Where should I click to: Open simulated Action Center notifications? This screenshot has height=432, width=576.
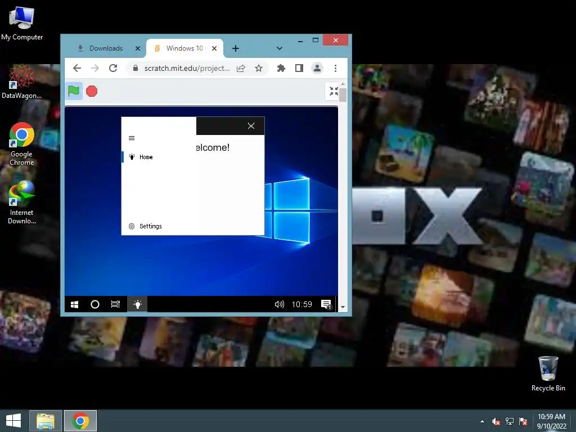pyautogui.click(x=326, y=304)
